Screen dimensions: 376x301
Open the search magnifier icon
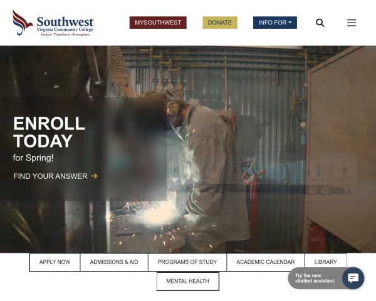320,23
